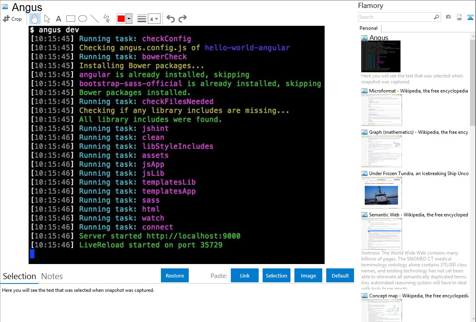Select the Crop tool
The image size is (476, 322).
[12, 19]
